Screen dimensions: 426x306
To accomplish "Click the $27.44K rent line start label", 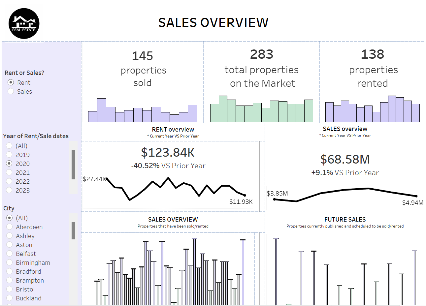I will 94,179.
